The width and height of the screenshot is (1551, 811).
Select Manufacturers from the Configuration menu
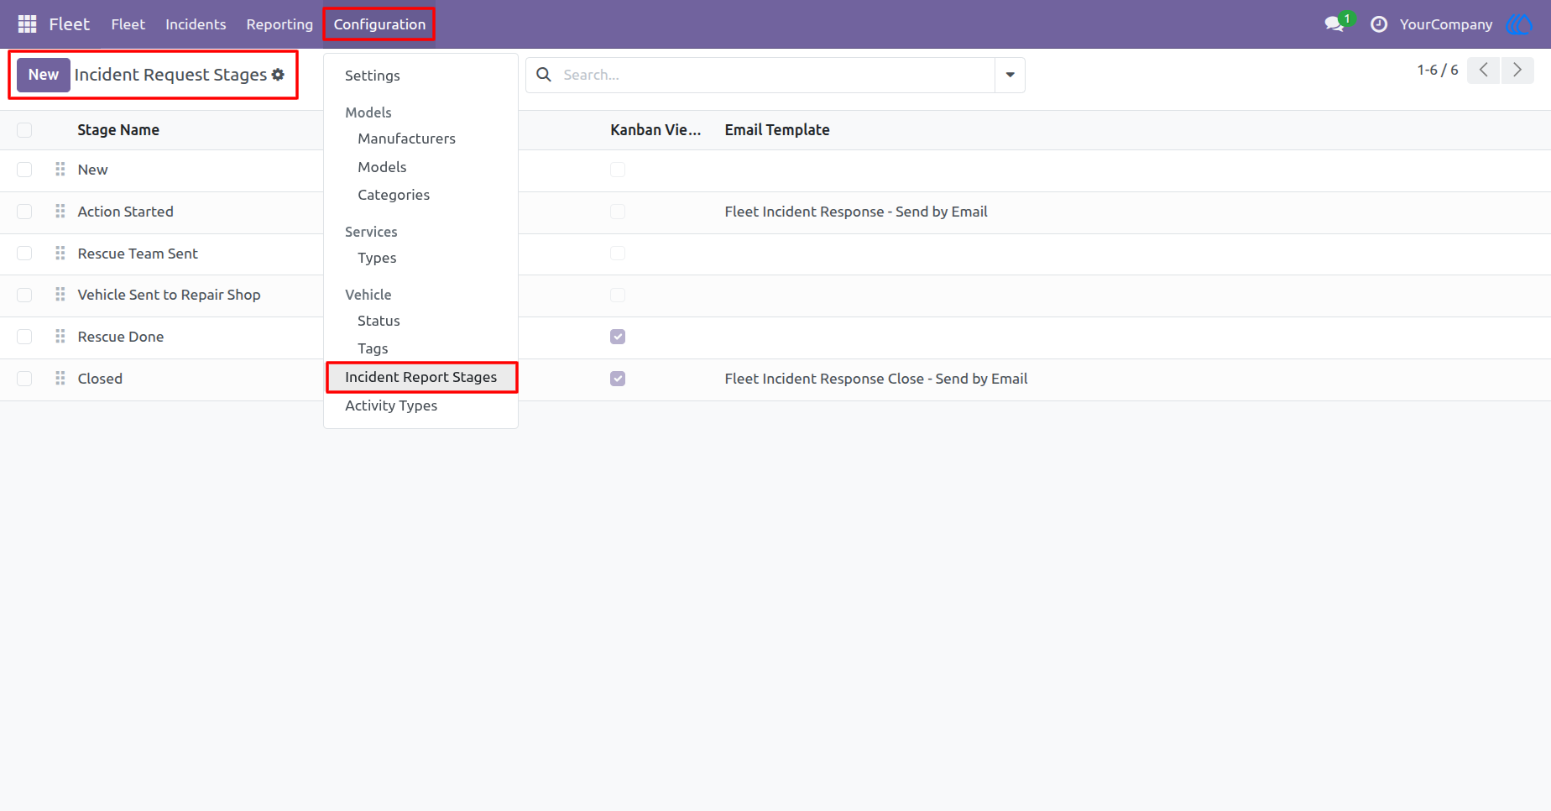[x=406, y=139]
